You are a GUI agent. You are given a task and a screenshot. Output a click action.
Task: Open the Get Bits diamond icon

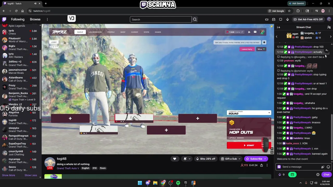click(287, 19)
